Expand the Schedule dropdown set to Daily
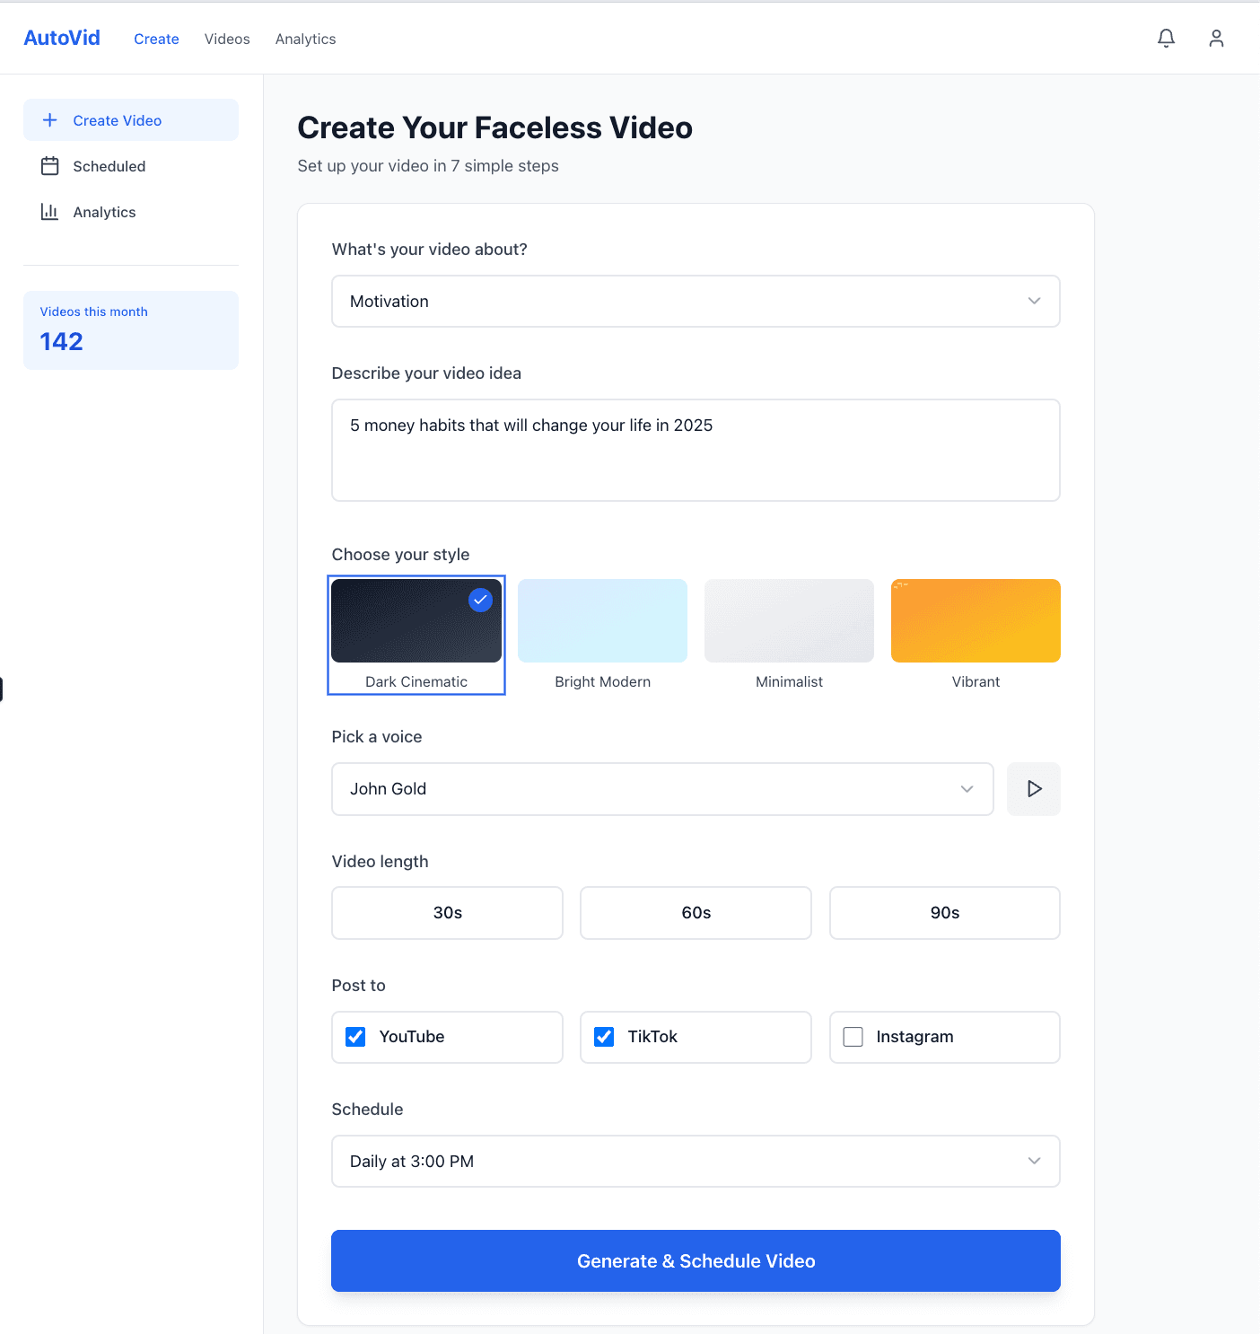 click(x=696, y=1161)
